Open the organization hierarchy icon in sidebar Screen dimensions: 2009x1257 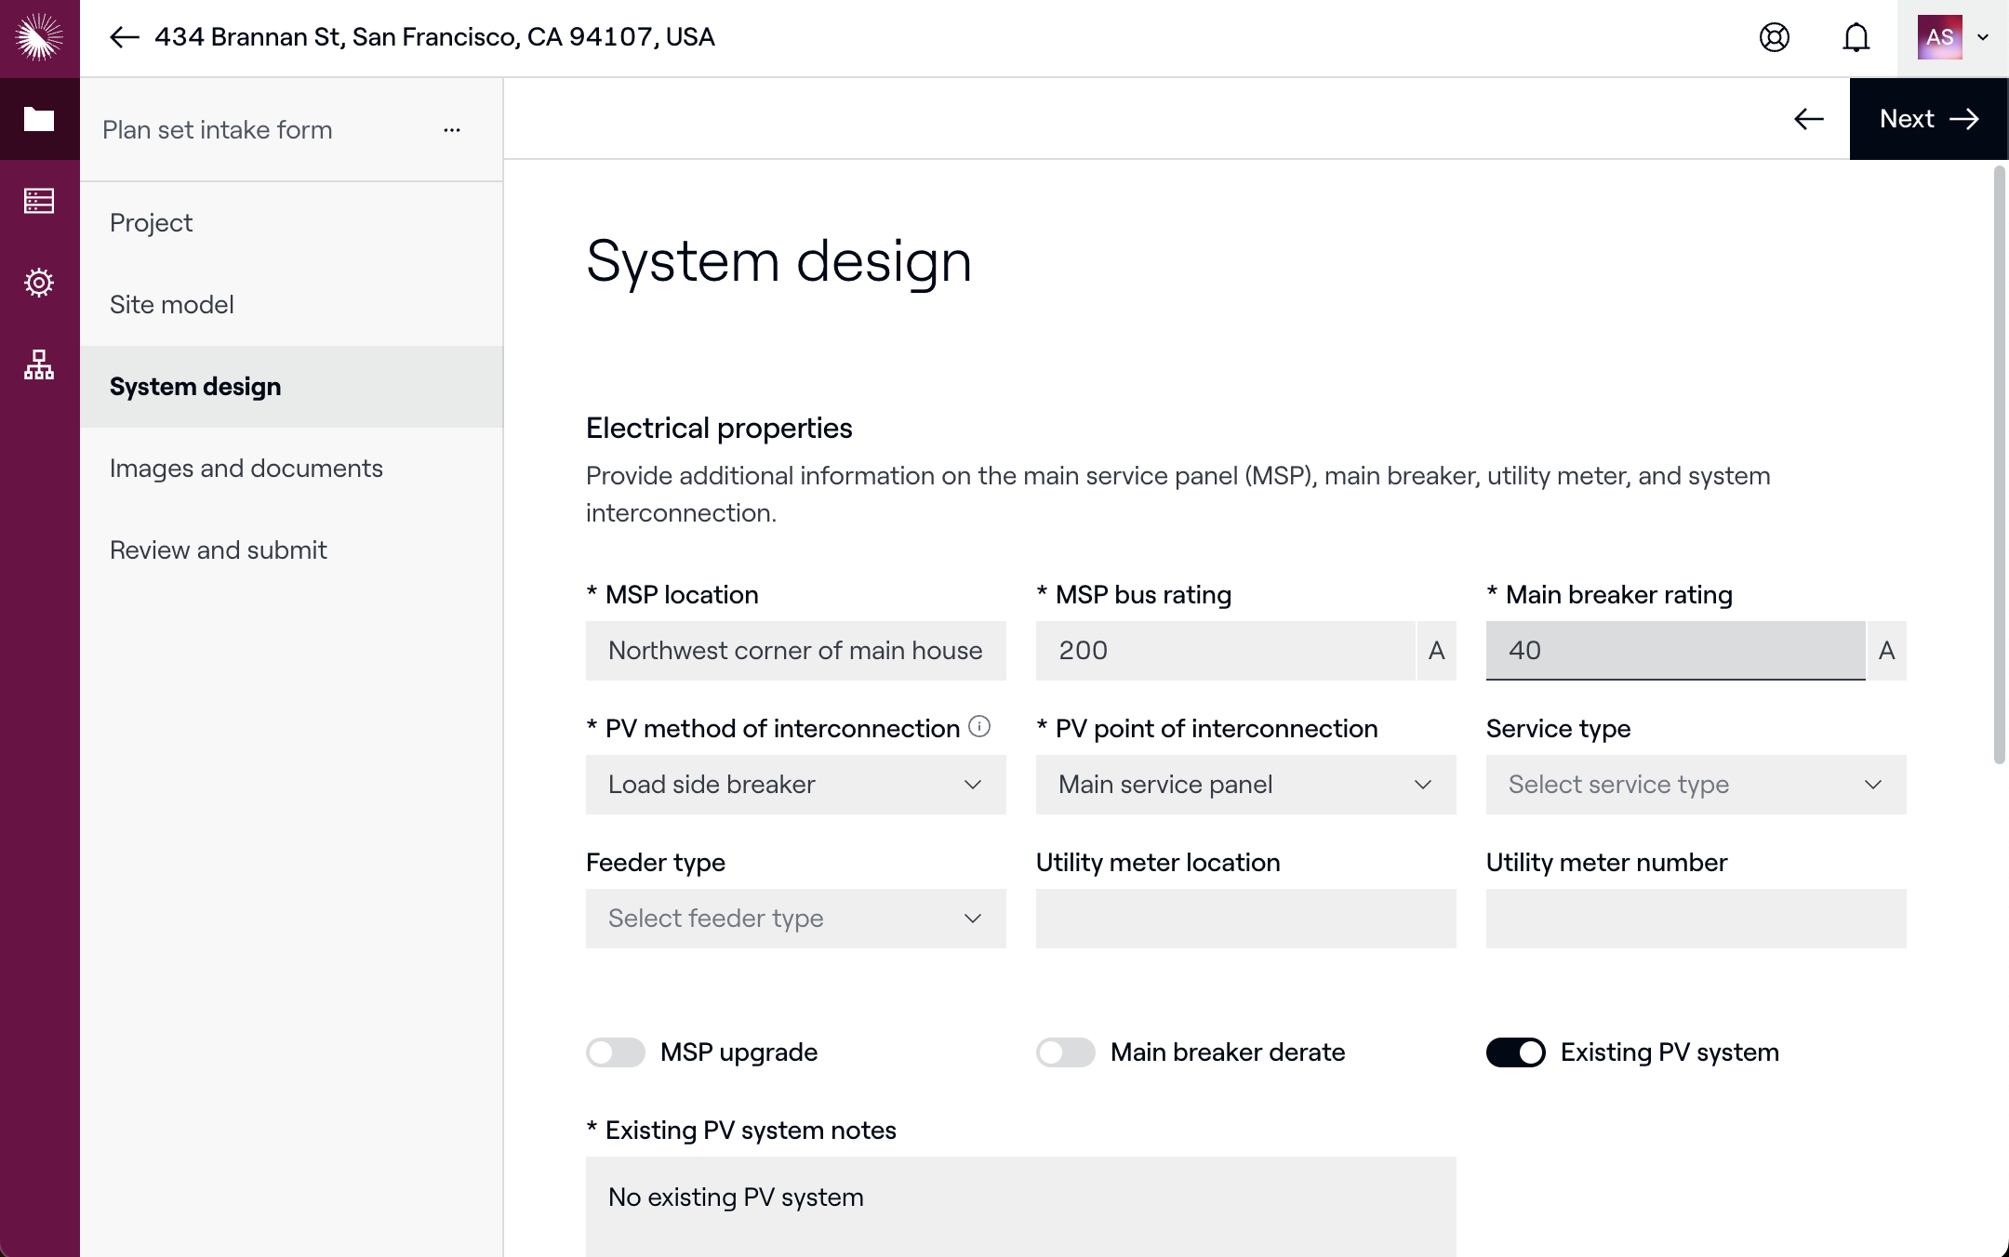tap(39, 364)
